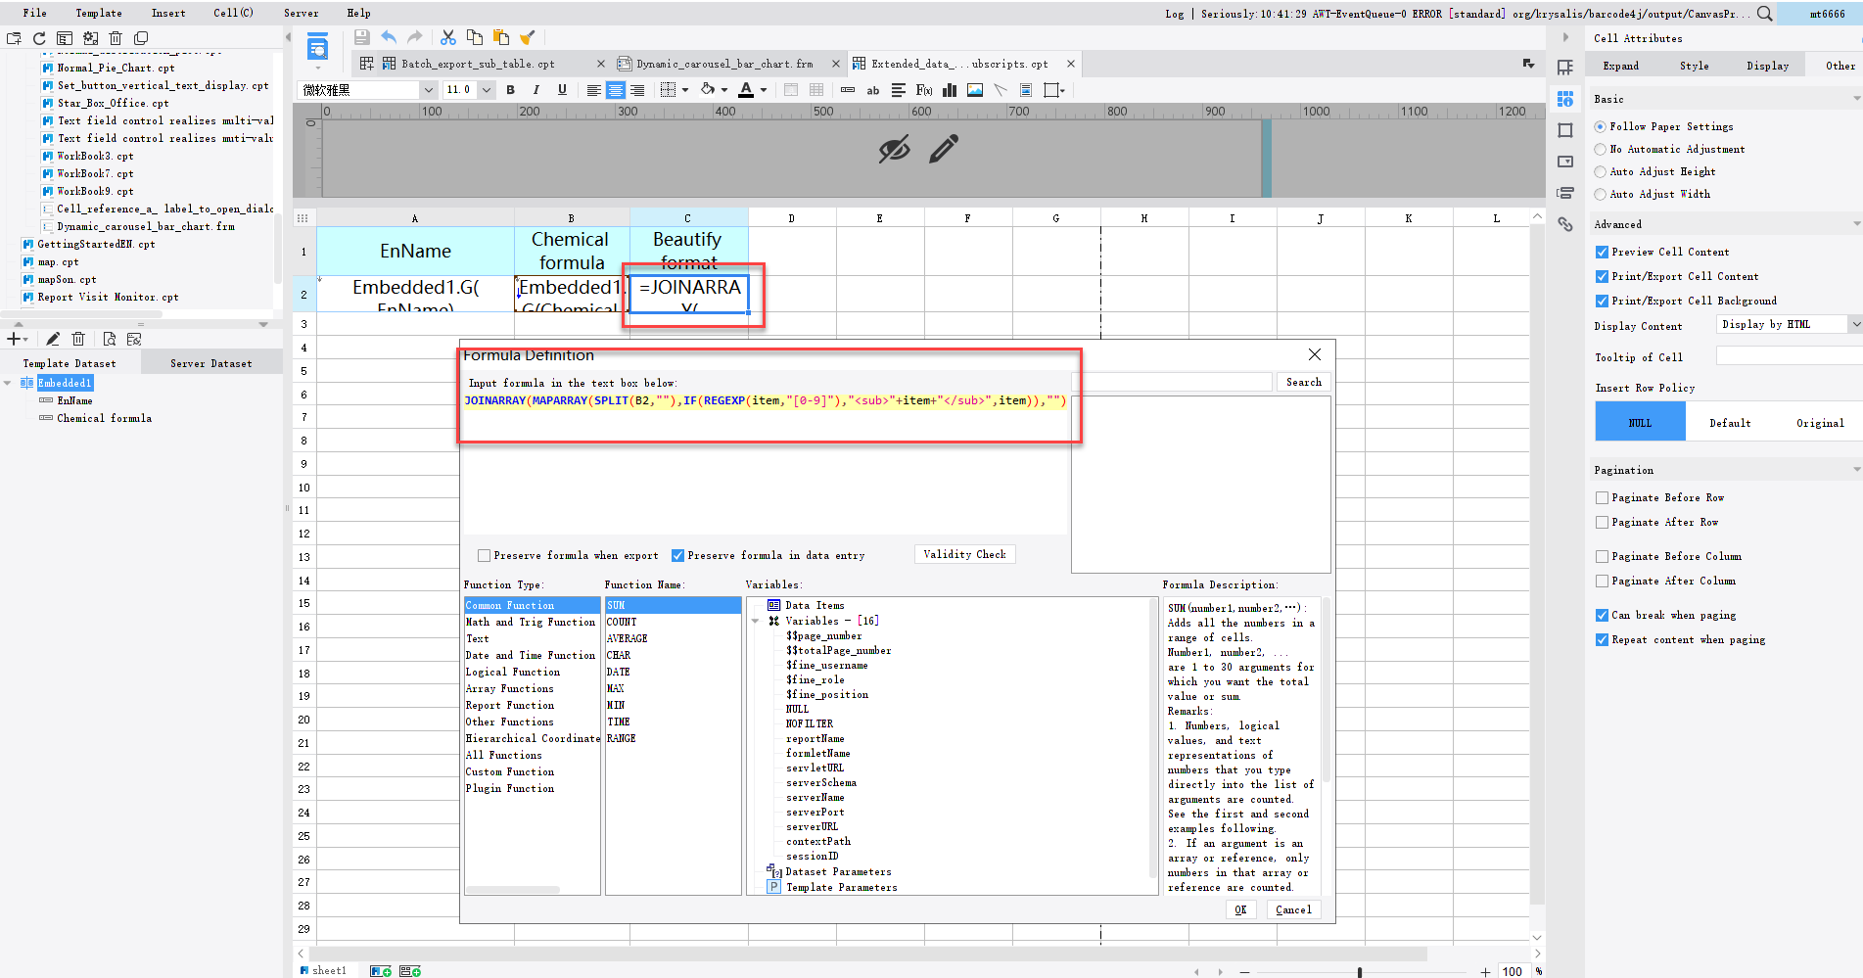Enable Preserve formula when export
The width and height of the screenshot is (1863, 978).
point(484,555)
